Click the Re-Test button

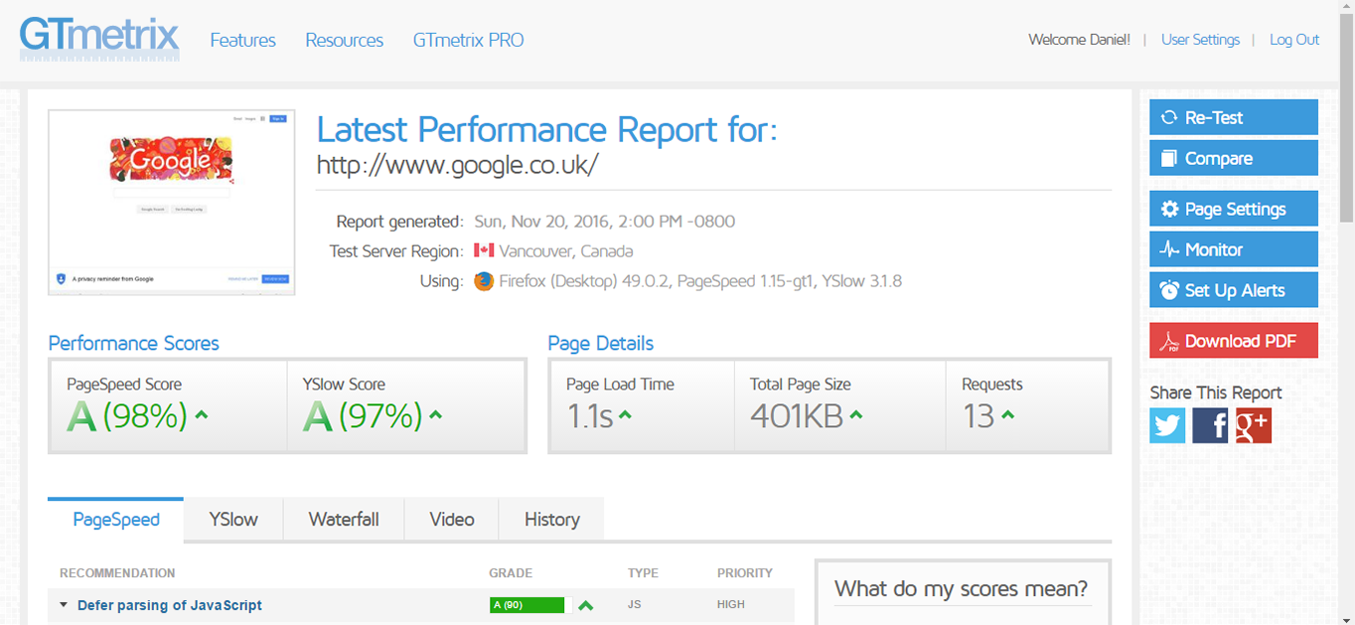1234,117
